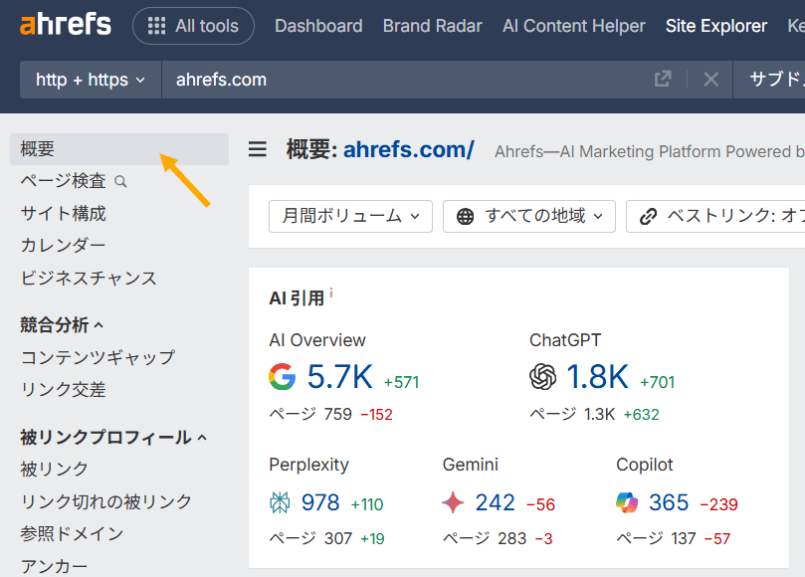Click the hamburger icon beside 概要 header
Screen dimensions: 805x577
[x=257, y=149]
